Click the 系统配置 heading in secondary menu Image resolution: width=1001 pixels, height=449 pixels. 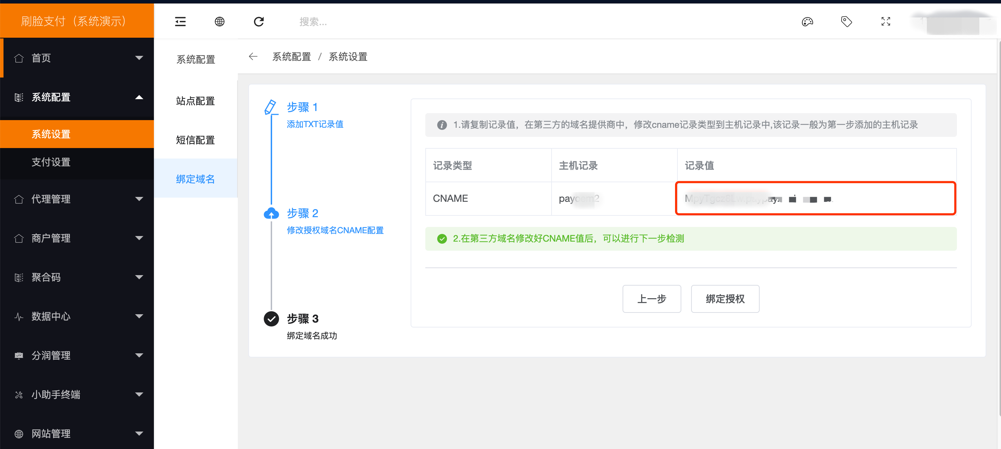point(196,59)
